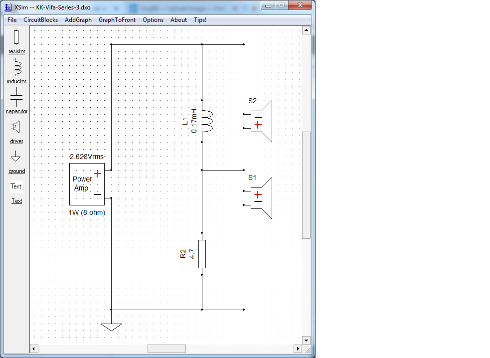Minimize the XSim window
Image resolution: width=490 pixels, height=358 pixels.
click(268, 5)
